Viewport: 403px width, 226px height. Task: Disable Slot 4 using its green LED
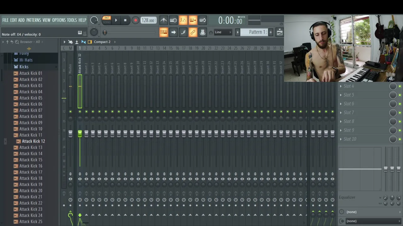tap(400, 86)
